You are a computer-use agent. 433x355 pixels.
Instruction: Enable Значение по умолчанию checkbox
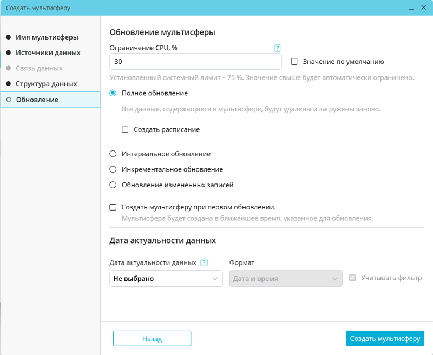(295, 62)
